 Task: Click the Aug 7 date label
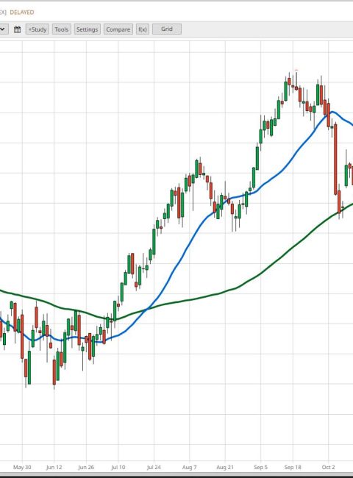tap(189, 467)
